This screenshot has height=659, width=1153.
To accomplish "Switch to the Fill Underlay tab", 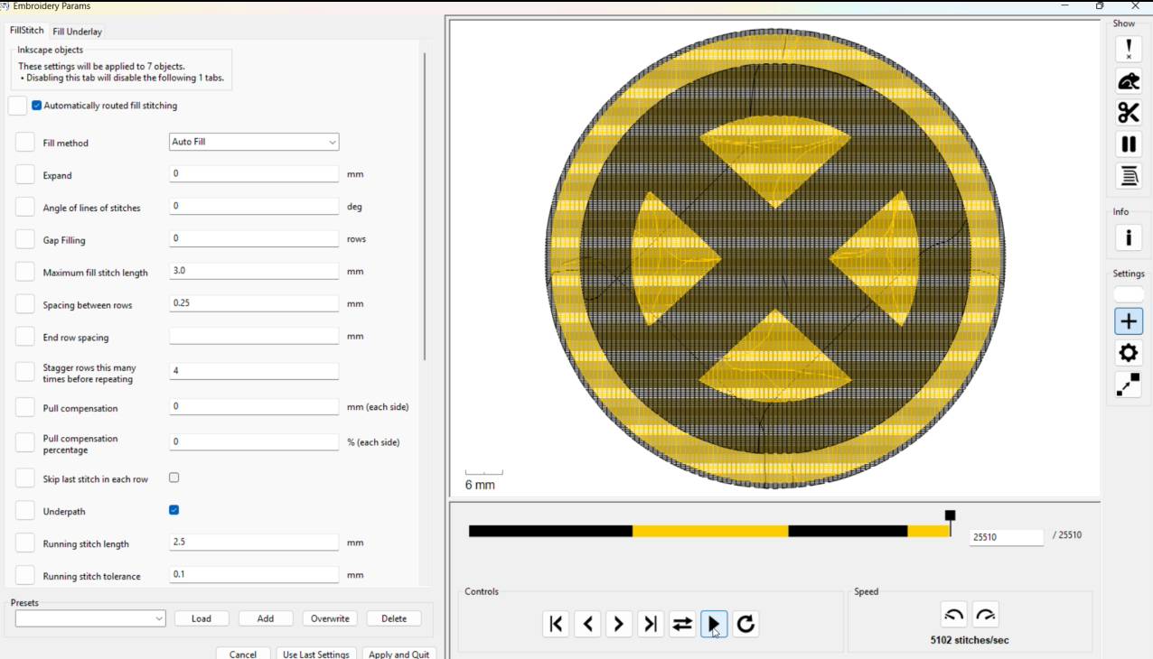I will (x=78, y=32).
